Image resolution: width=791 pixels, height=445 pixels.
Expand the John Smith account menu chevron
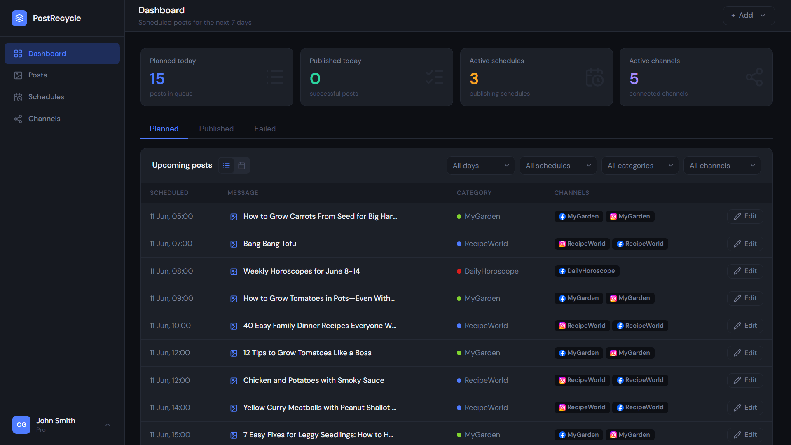coord(108,425)
